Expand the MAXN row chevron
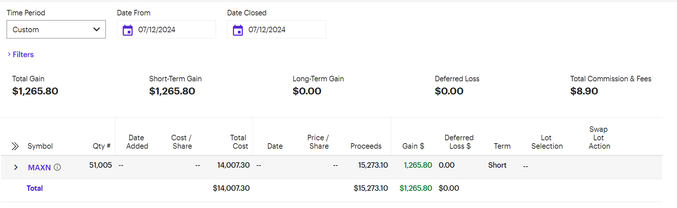677x208 pixels. (x=16, y=167)
